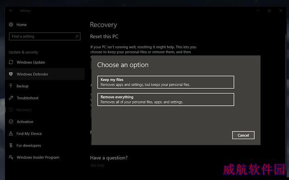Open Windows Insider Program settings
Viewport: 289px width, 180px height.
(x=45, y=157)
